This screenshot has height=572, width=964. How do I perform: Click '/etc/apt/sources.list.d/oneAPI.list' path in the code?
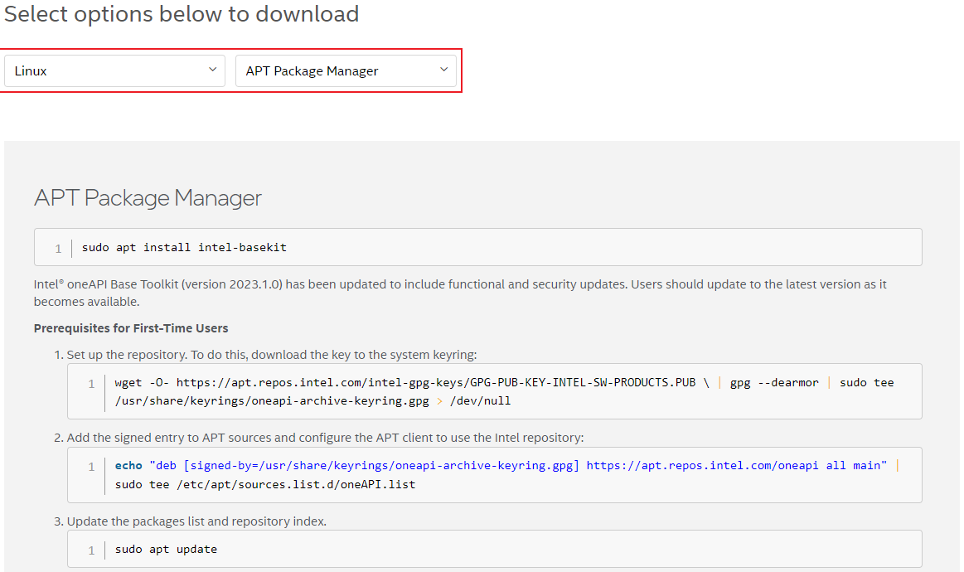(x=295, y=484)
